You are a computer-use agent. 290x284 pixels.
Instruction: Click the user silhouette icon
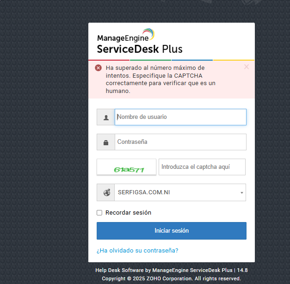click(106, 117)
